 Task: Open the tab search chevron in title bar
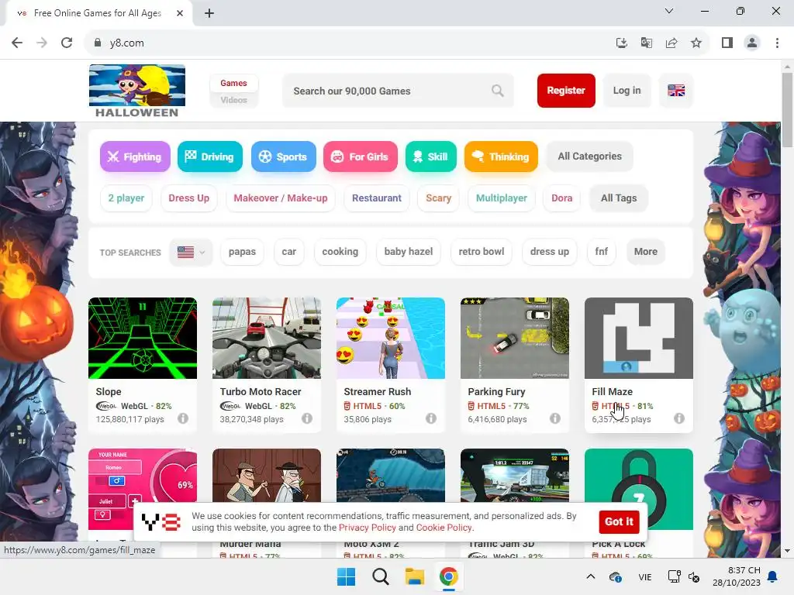(669, 11)
